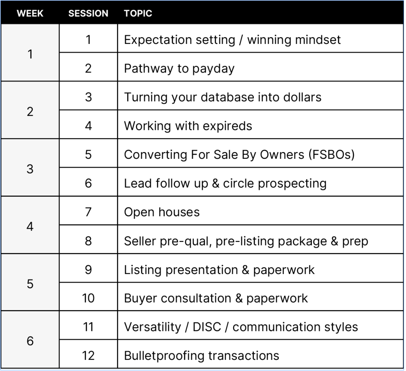
Task: Click session number 12 cell
Action: pyautogui.click(x=88, y=355)
